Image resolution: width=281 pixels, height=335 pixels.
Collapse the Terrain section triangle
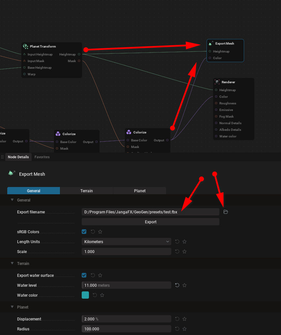point(13,263)
